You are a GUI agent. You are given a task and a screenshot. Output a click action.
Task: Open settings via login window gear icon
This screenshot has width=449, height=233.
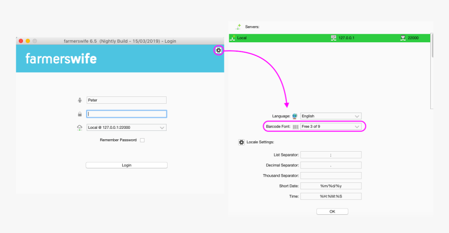tap(218, 51)
